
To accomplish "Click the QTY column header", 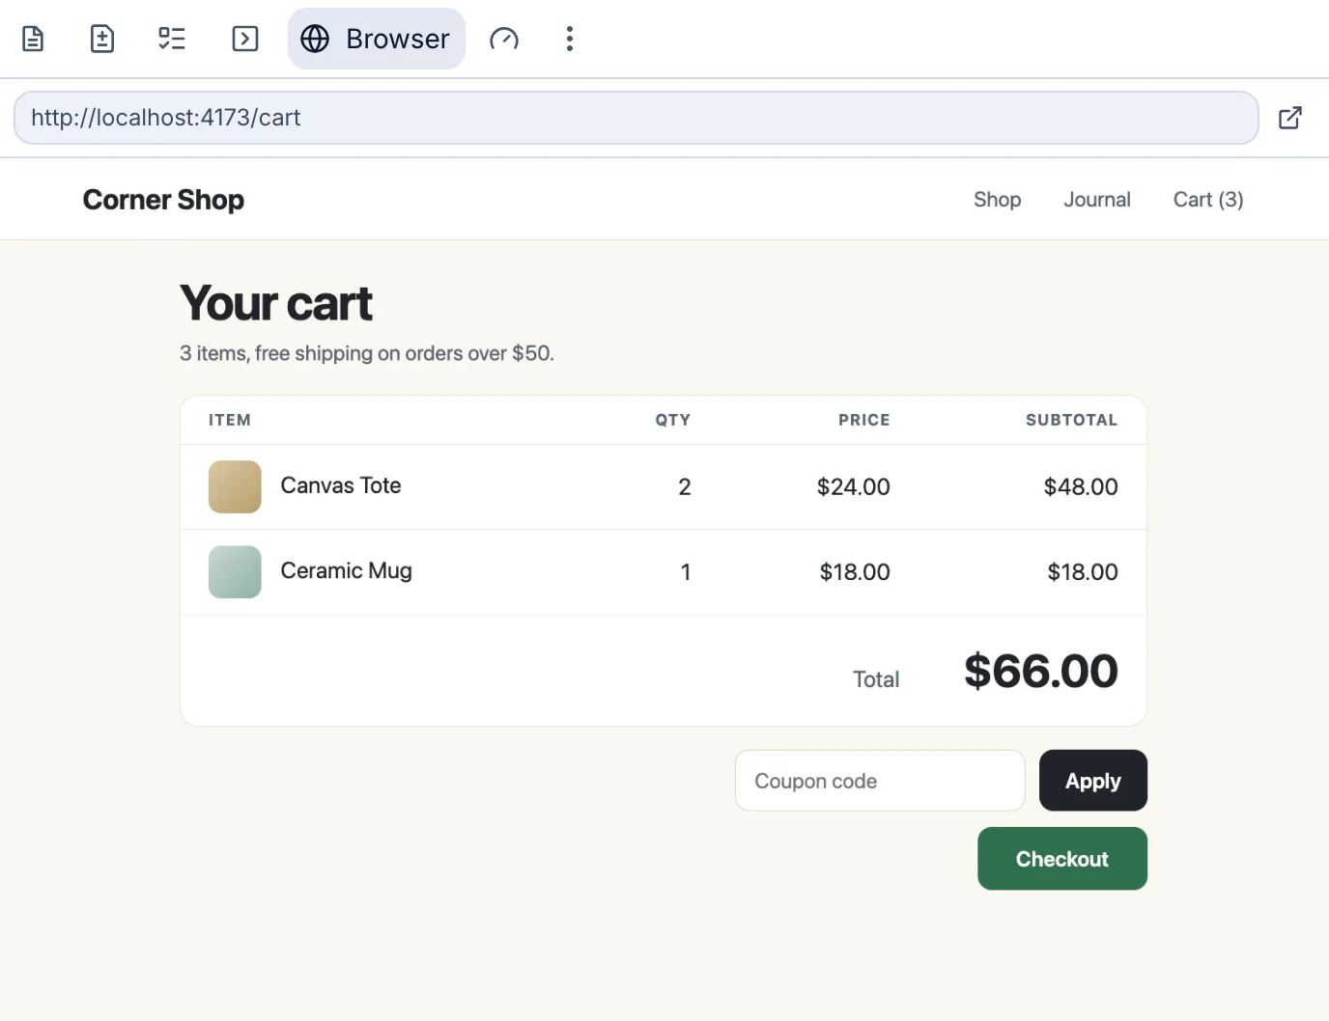I will [673, 420].
